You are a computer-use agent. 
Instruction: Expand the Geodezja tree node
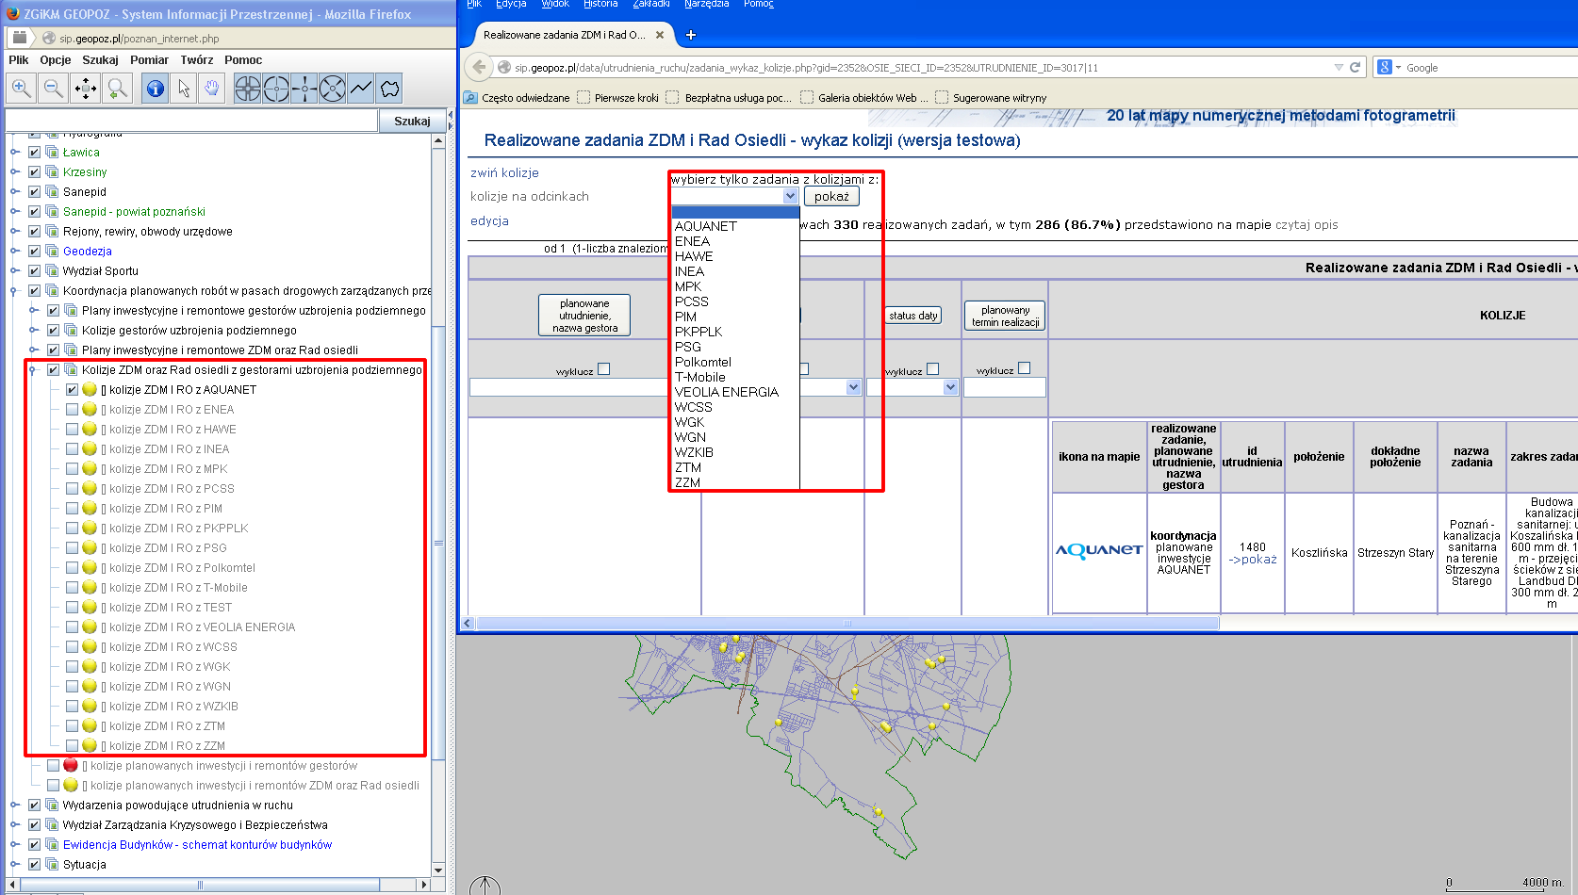coord(14,251)
